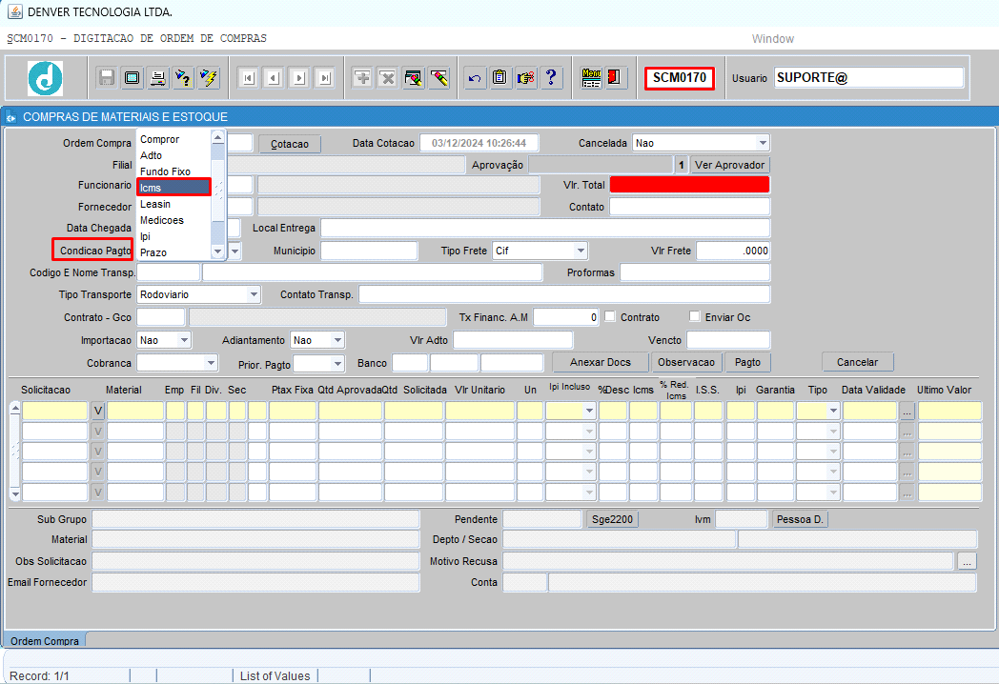Click the payment list scrollbar up arrow
The image size is (999, 684).
coord(218,137)
